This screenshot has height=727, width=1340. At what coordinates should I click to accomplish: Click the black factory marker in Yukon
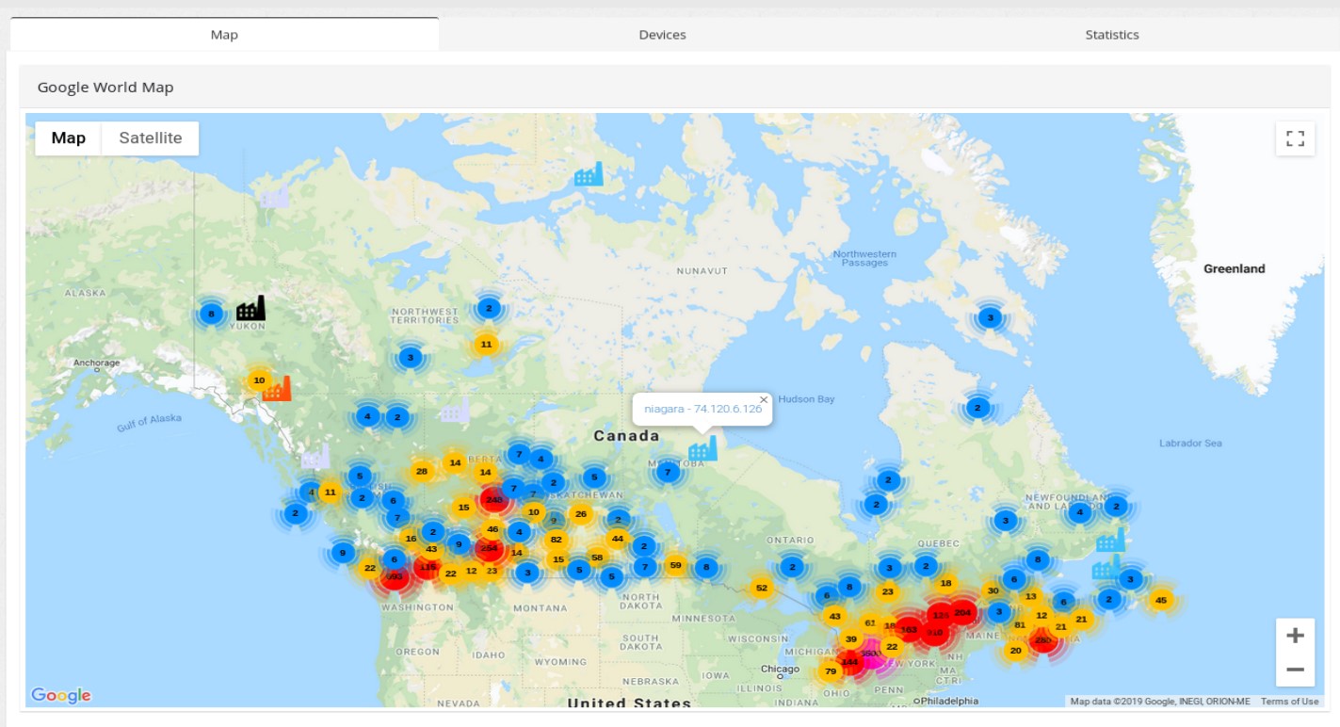250,307
